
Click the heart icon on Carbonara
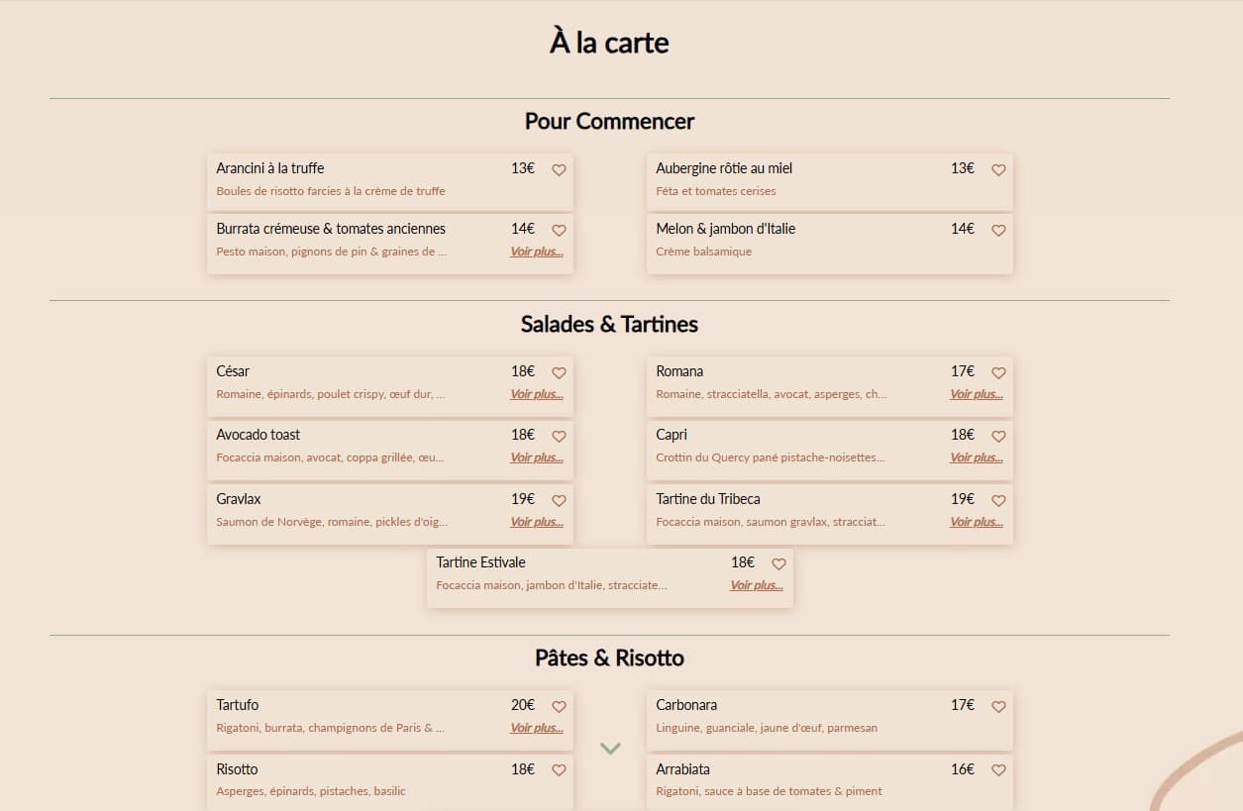click(998, 706)
